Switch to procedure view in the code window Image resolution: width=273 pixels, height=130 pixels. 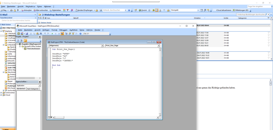[x=49, y=117]
